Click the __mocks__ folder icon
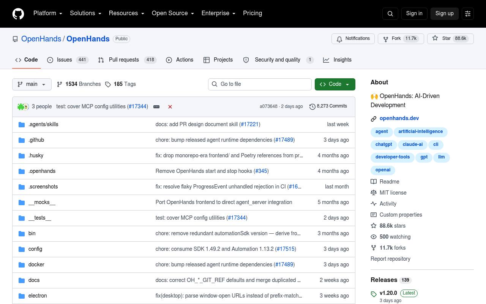Viewport: 486px width, 304px height. tap(22, 203)
